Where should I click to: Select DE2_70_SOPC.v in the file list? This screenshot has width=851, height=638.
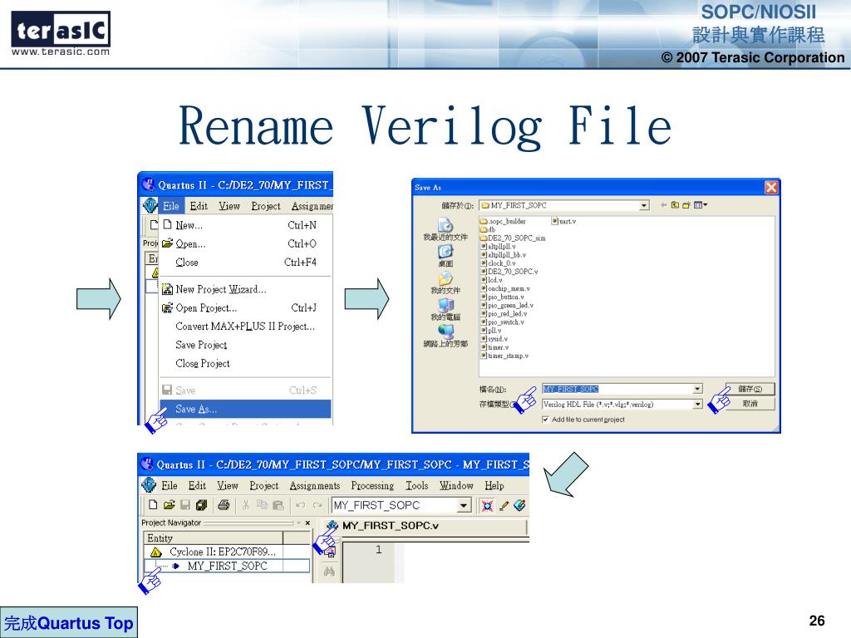click(509, 272)
